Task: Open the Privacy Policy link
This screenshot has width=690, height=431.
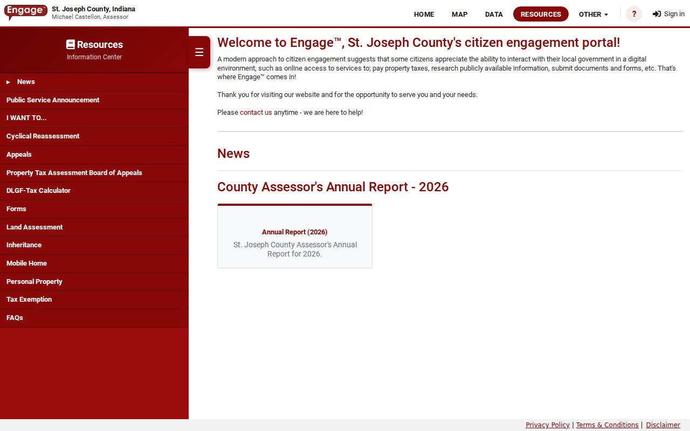Action: click(548, 425)
